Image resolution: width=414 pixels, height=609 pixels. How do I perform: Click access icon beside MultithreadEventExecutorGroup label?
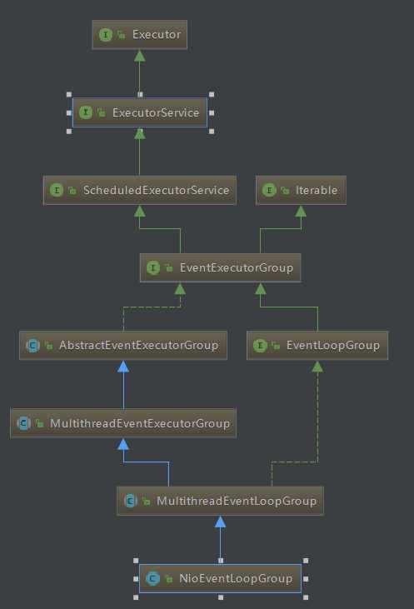pos(40,423)
